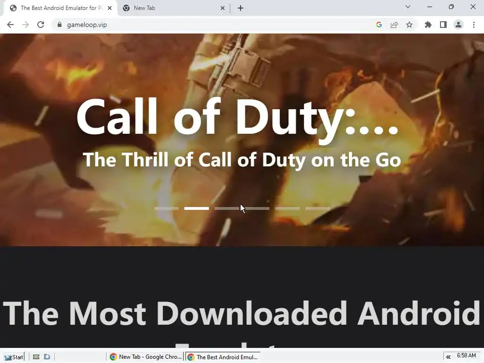Close The Best Android Emulator tab
Image resolution: width=484 pixels, height=363 pixels.
coord(110,9)
